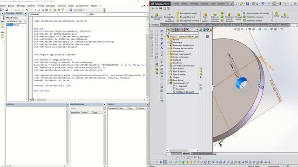Pause execution in VBA toolbar
298x167 pixels.
click(39, 10)
